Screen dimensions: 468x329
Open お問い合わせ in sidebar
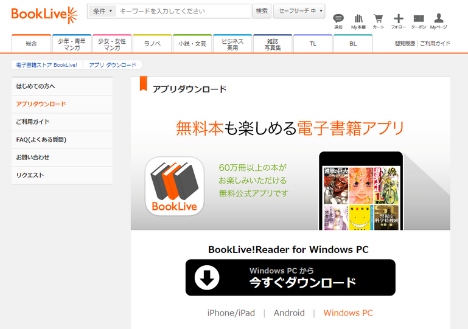62,157
